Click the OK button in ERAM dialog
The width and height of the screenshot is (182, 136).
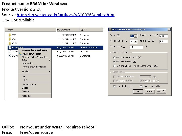pyautogui.click(x=138, y=92)
